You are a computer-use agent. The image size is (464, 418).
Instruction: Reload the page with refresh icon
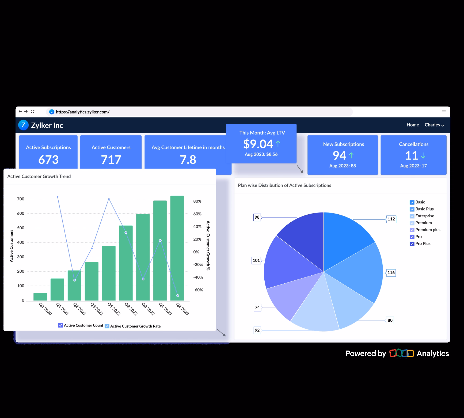[33, 112]
